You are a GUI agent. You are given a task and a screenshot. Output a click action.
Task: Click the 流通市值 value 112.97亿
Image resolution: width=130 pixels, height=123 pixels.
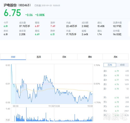click(x=117, y=26)
